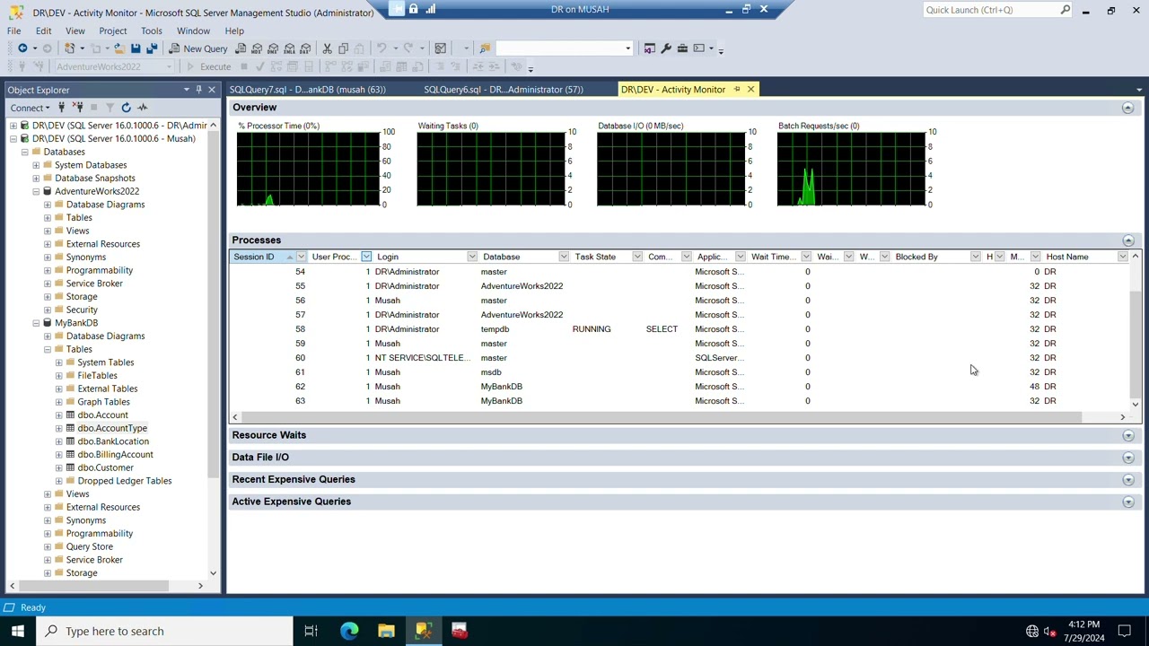Expand the Data File I/O section
1149x646 pixels.
pyautogui.click(x=1127, y=458)
